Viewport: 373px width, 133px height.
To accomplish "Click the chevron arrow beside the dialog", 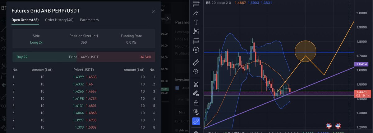I will (168, 19).
